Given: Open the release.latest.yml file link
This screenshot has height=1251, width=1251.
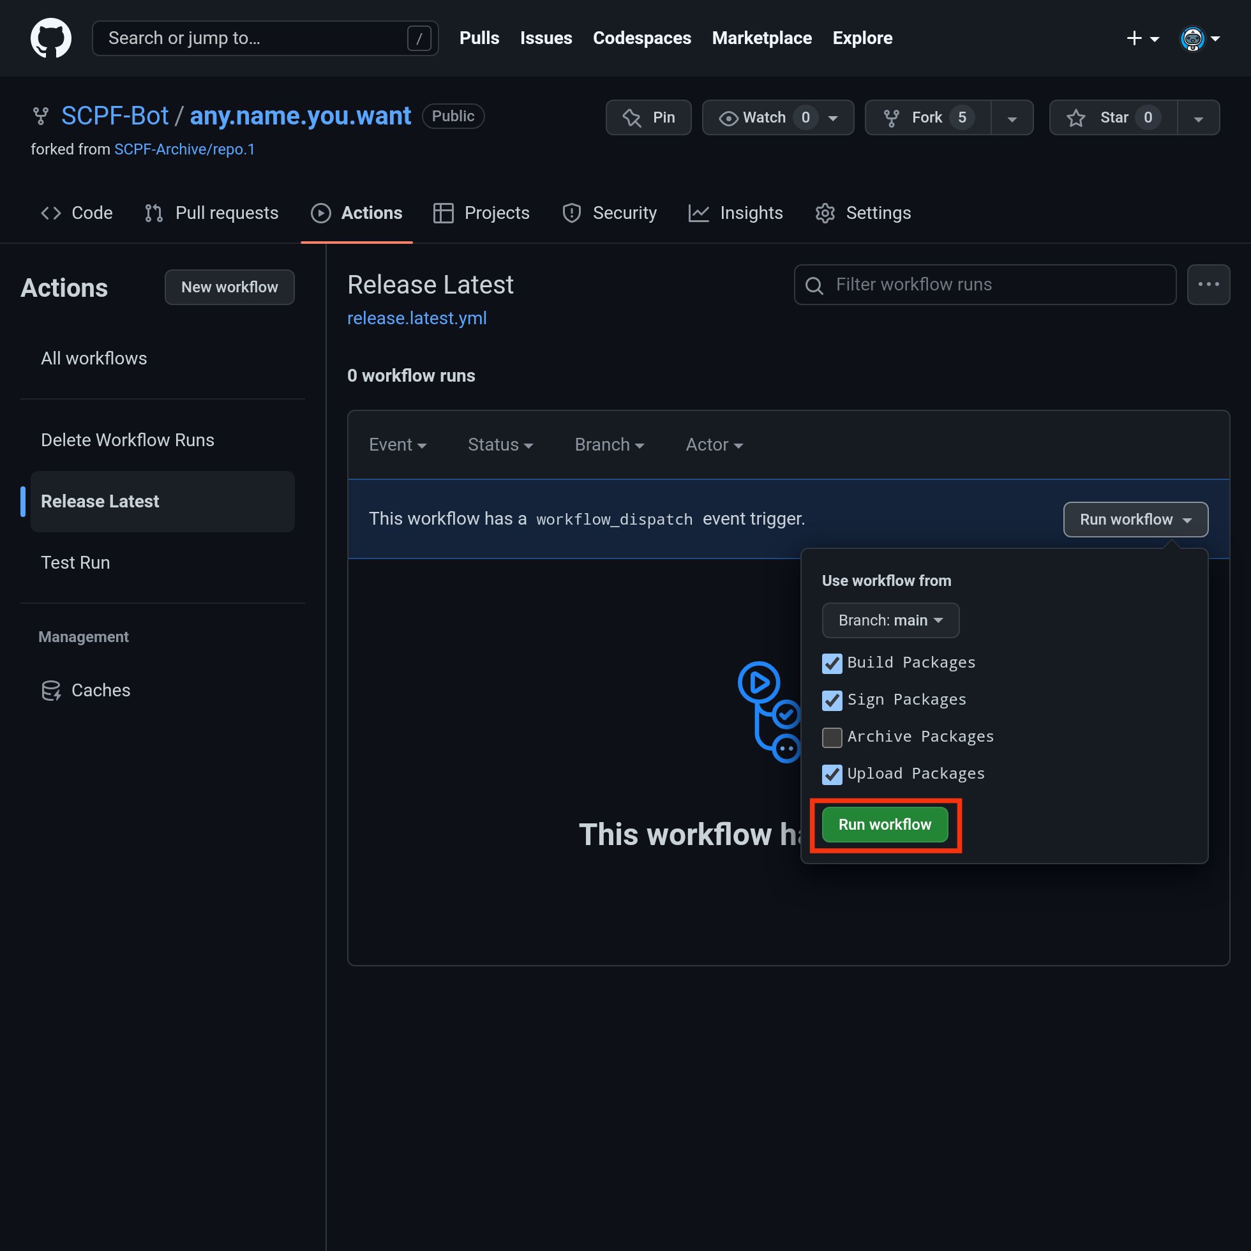Looking at the screenshot, I should (x=416, y=318).
